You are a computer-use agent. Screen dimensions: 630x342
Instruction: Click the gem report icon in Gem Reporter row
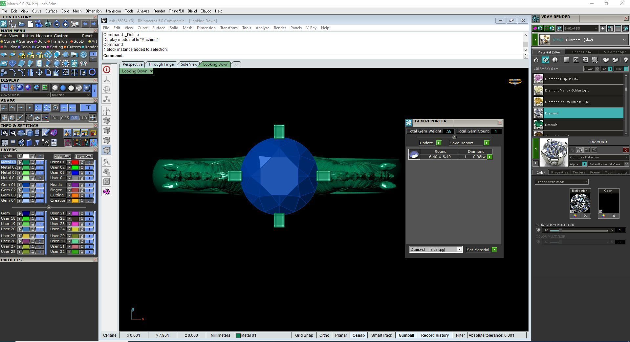(414, 154)
